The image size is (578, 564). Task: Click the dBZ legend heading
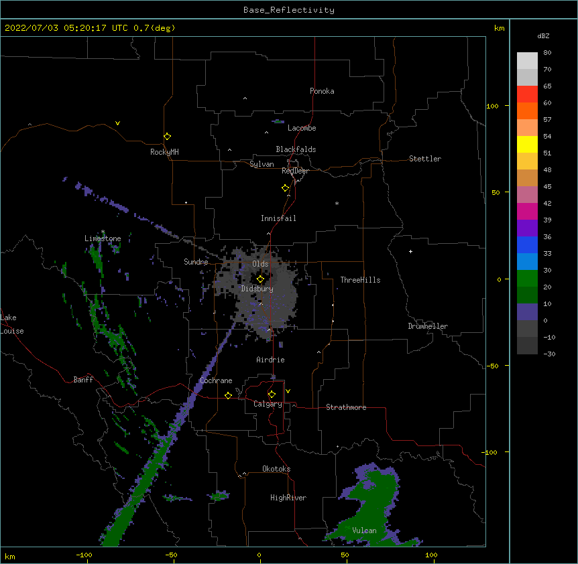[x=543, y=36]
